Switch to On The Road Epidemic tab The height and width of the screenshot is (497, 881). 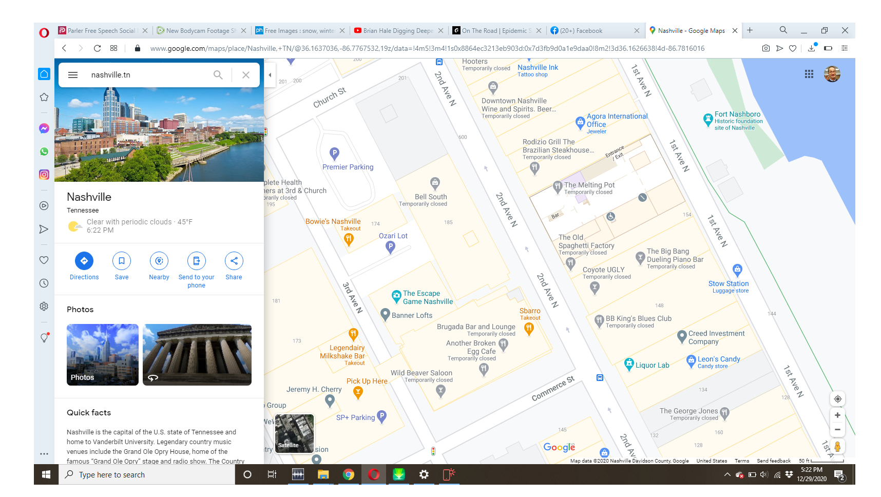pyautogui.click(x=496, y=31)
